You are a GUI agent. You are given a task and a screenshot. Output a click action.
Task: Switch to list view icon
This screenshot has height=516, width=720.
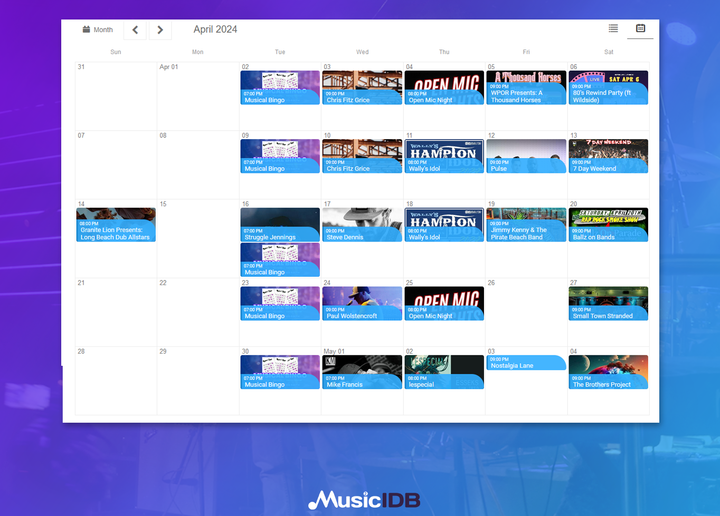click(x=613, y=28)
